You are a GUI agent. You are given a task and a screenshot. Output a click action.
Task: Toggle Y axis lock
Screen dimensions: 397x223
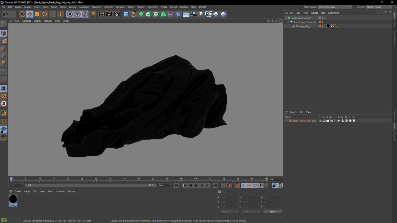[x=77, y=14]
